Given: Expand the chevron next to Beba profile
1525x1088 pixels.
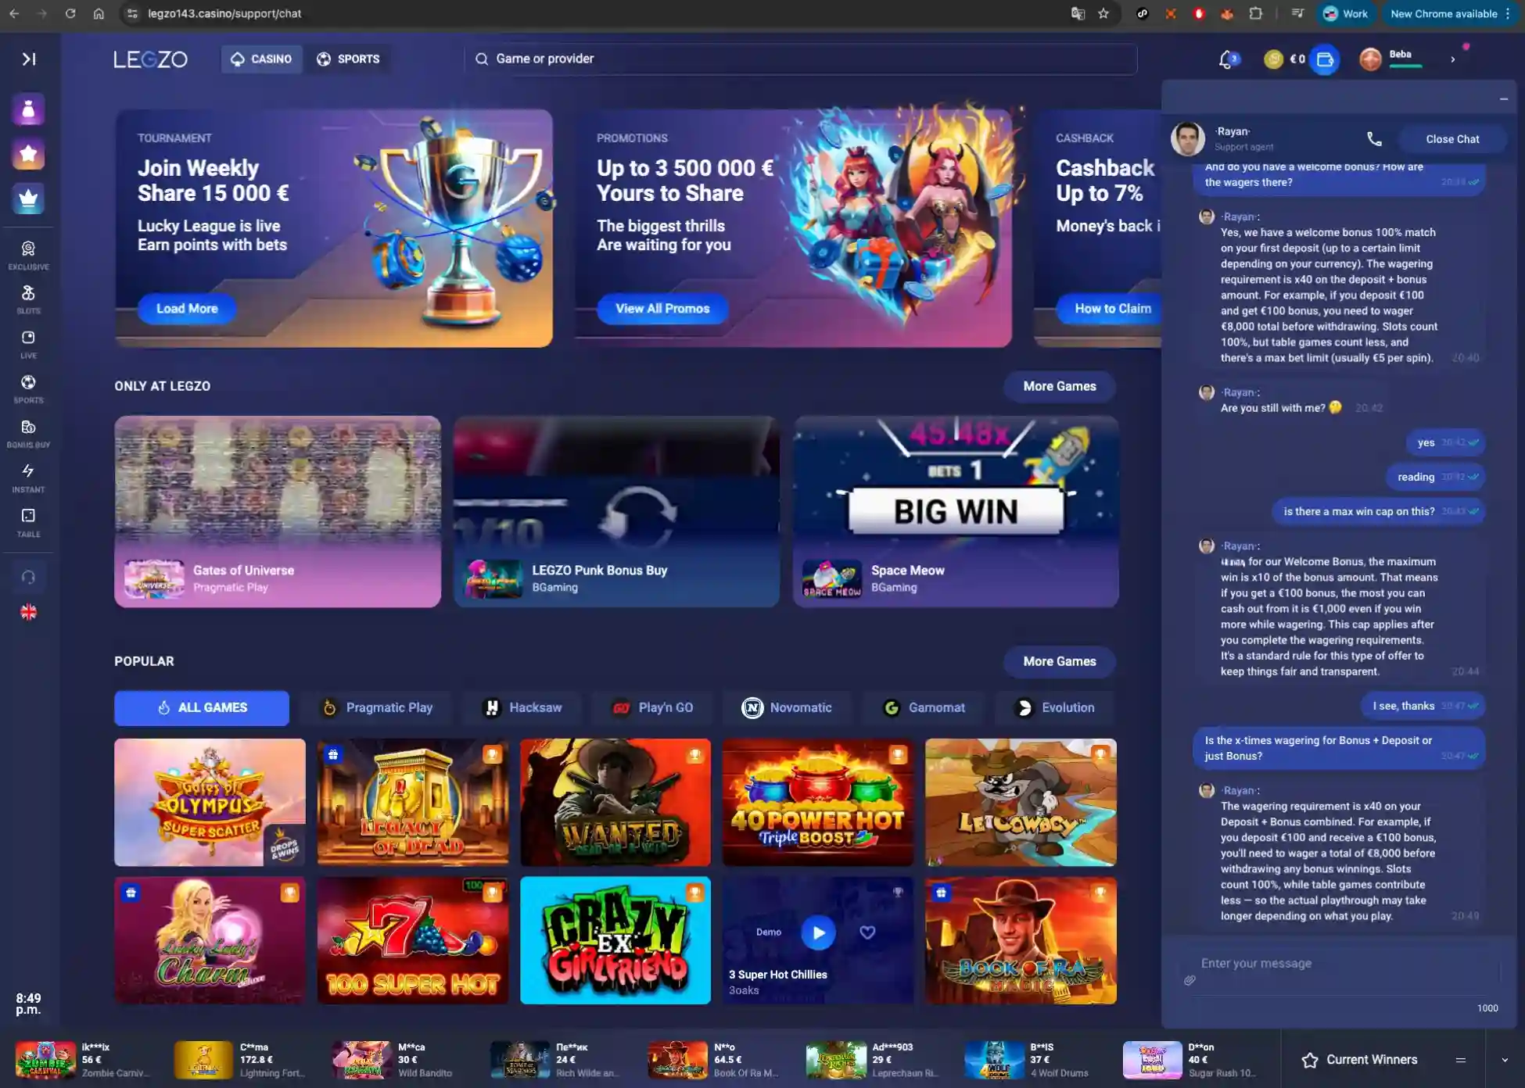Looking at the screenshot, I should coord(1453,59).
